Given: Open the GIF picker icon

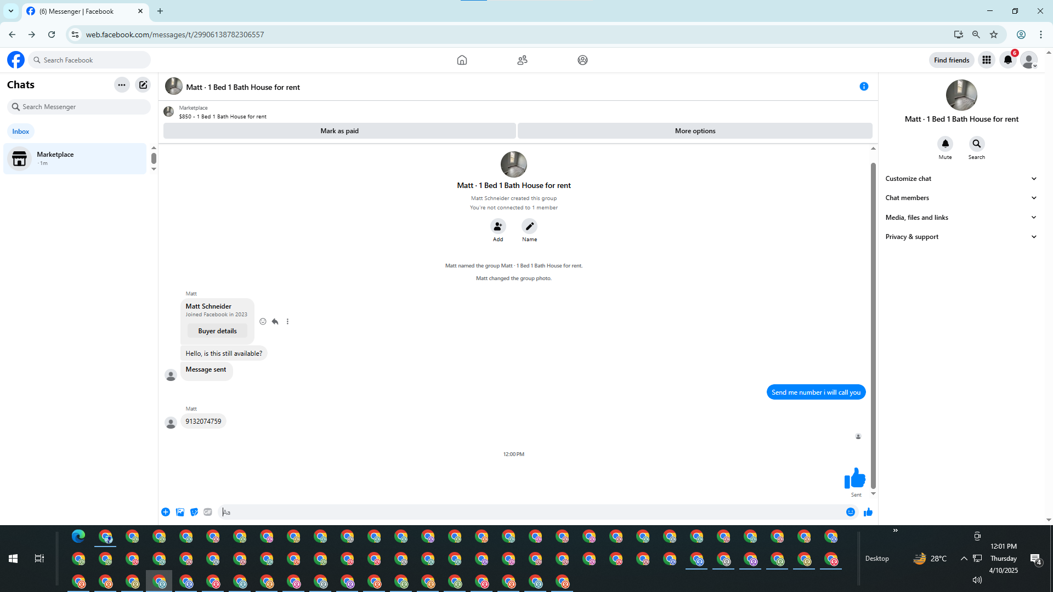Looking at the screenshot, I should coord(208,512).
